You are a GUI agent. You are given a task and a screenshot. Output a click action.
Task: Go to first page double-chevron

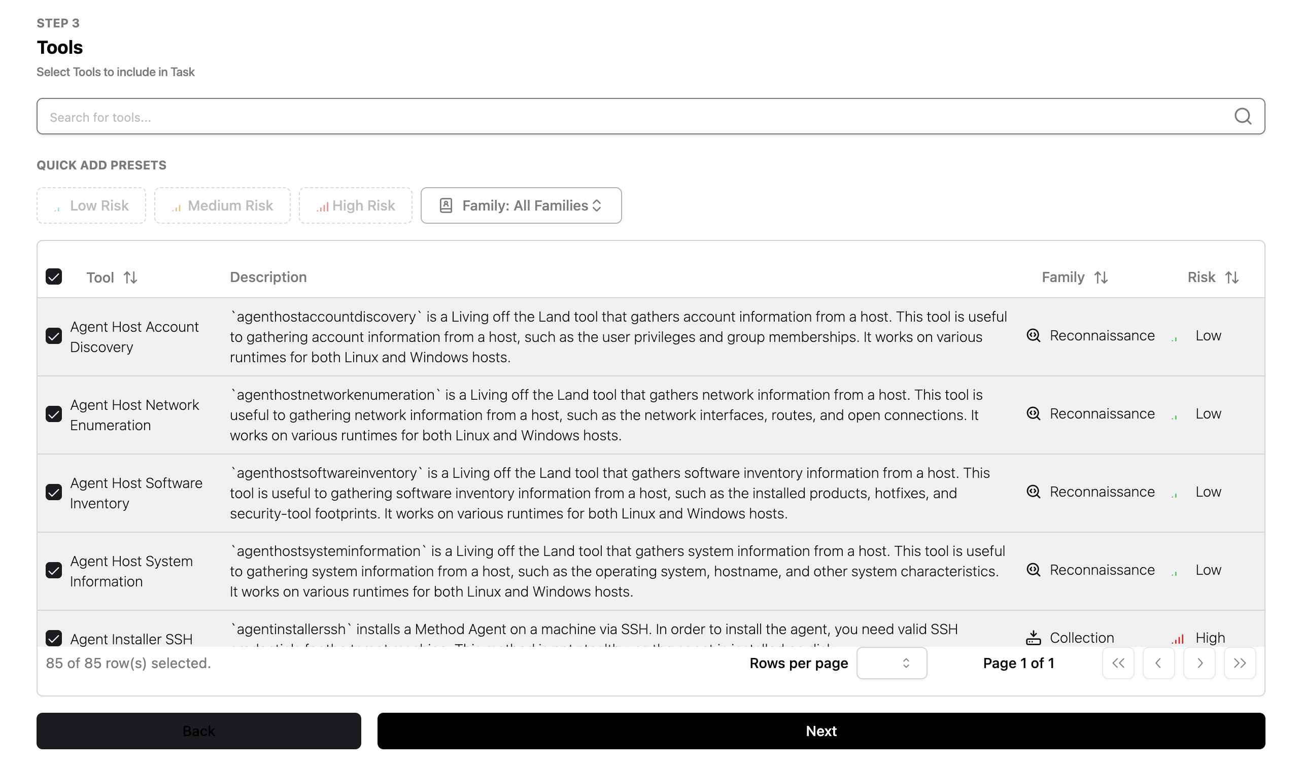(x=1117, y=663)
